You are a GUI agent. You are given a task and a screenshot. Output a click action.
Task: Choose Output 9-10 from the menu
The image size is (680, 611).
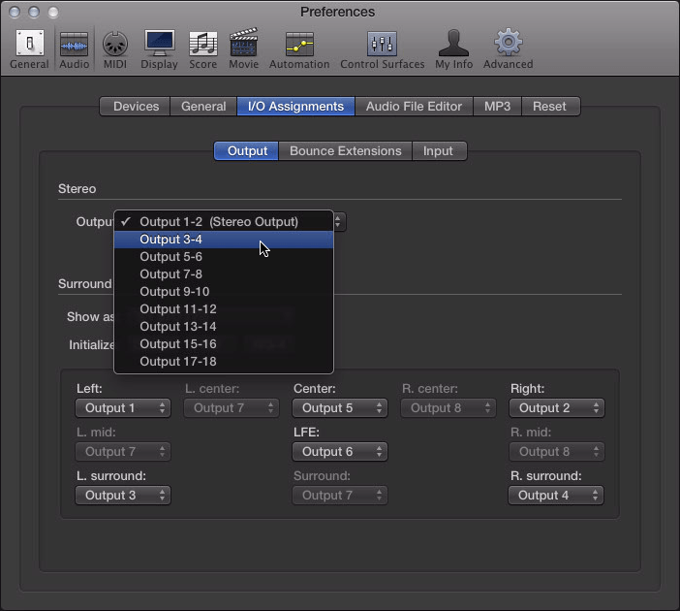[224, 291]
